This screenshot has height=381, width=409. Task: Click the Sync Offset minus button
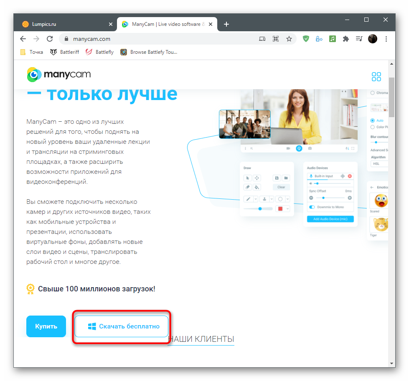click(311, 198)
